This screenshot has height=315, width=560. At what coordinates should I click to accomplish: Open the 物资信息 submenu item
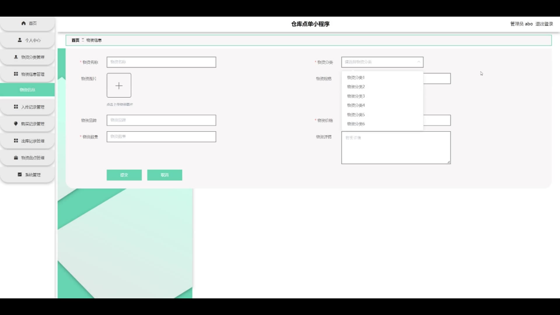coord(27,90)
